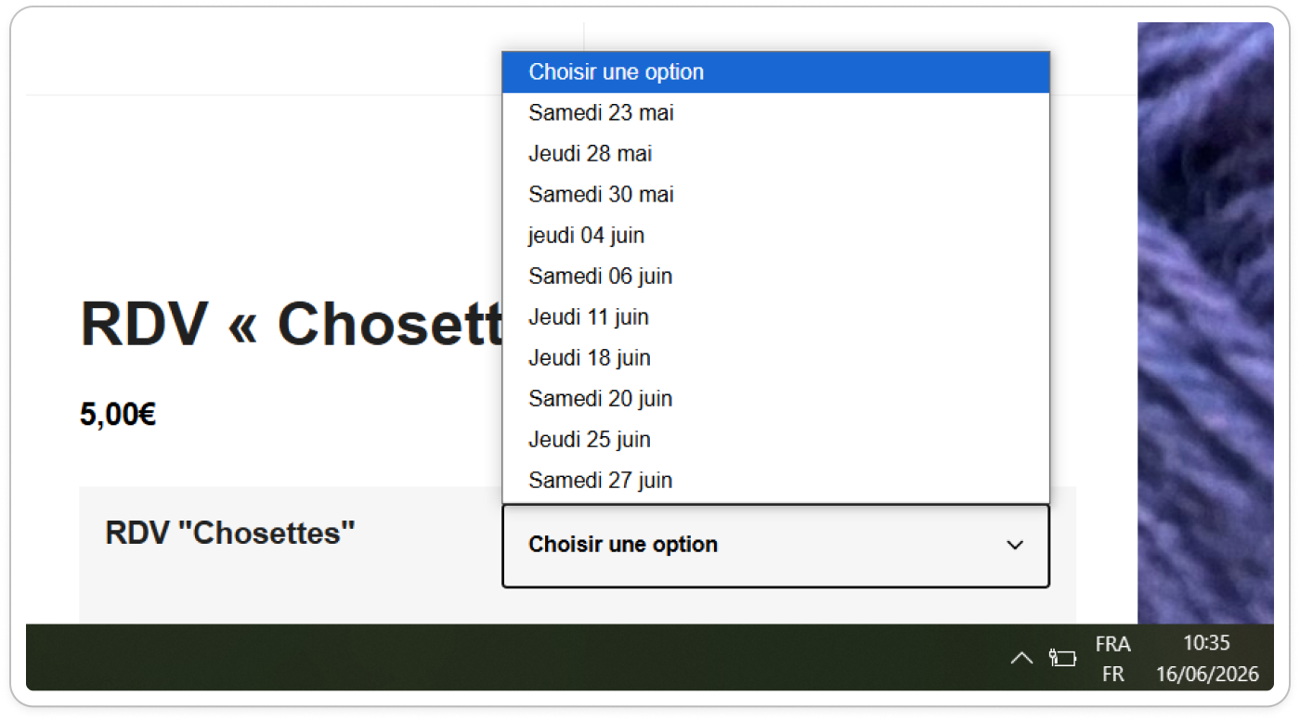The width and height of the screenshot is (1300, 721).
Task: Choose the Jeudi 18 juin option
Action: click(775, 358)
